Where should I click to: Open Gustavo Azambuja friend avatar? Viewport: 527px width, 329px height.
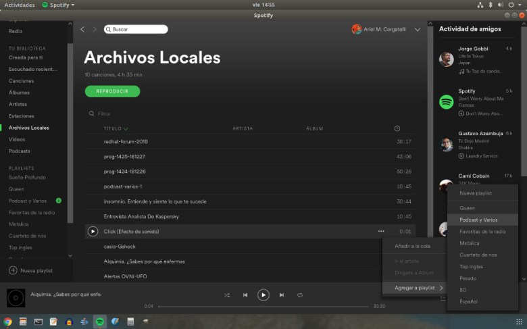[447, 145]
